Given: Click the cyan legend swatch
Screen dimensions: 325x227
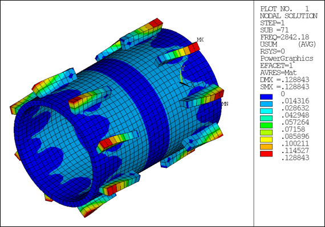Looking at the screenshot, I should click(266, 111).
